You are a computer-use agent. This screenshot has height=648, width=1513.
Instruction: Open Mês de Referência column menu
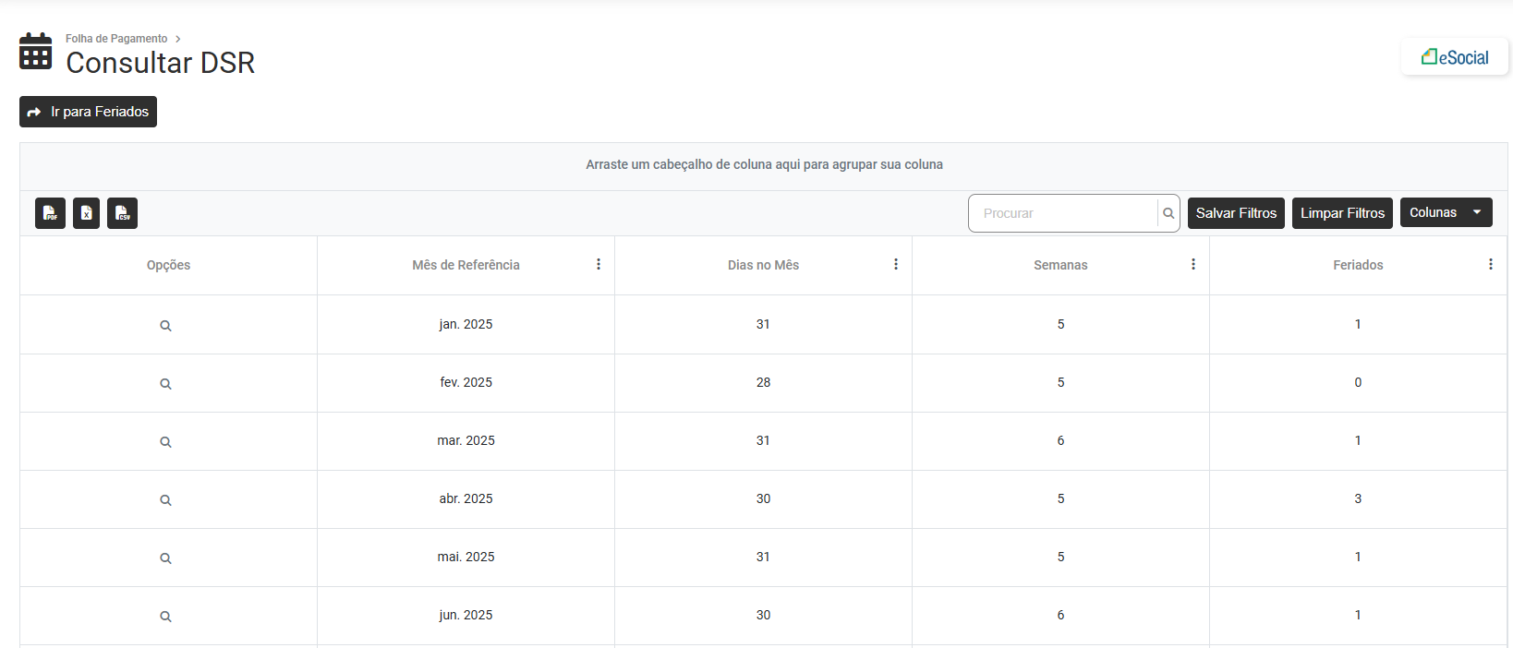(599, 264)
